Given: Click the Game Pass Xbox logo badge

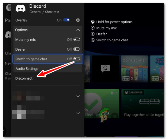Looking at the screenshot, I should [x=127, y=93].
